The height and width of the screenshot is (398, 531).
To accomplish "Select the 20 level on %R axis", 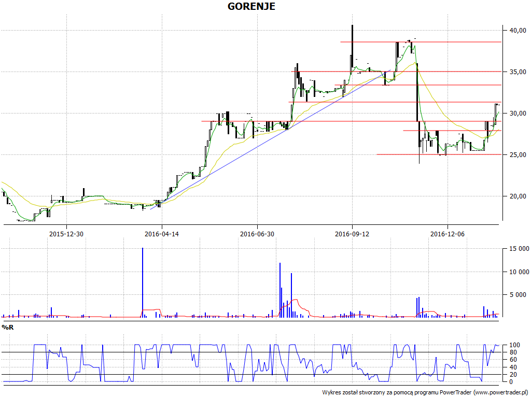I will (x=513, y=375).
